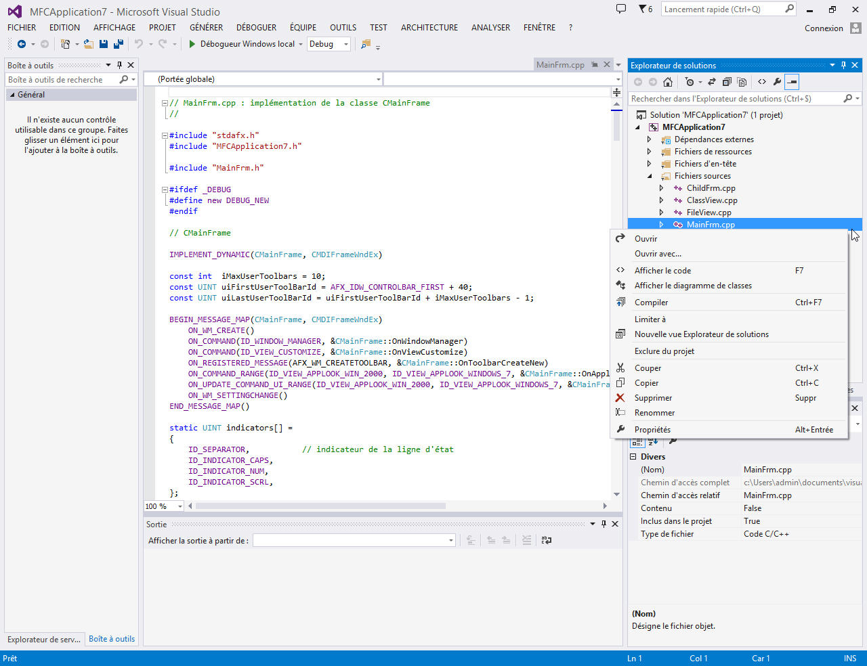The image size is (867, 666).
Task: Select ChildFrm.cpp in the solution tree
Action: tap(711, 188)
